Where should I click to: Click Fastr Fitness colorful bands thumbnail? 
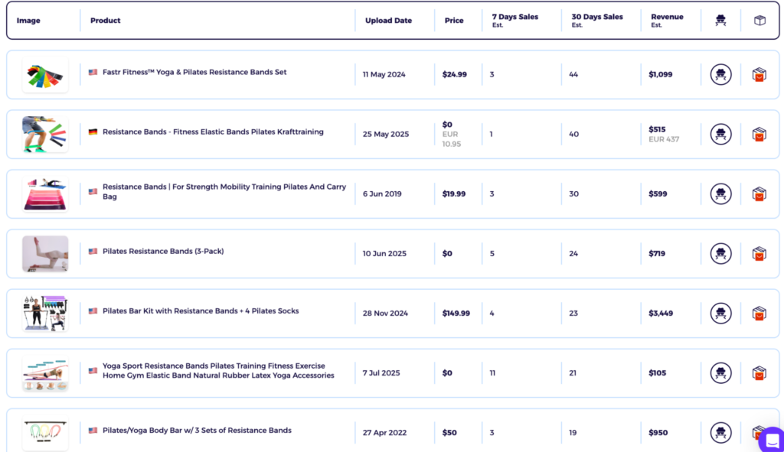(45, 74)
